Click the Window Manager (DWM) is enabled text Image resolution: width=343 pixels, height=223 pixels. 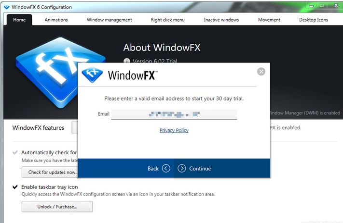305,113
